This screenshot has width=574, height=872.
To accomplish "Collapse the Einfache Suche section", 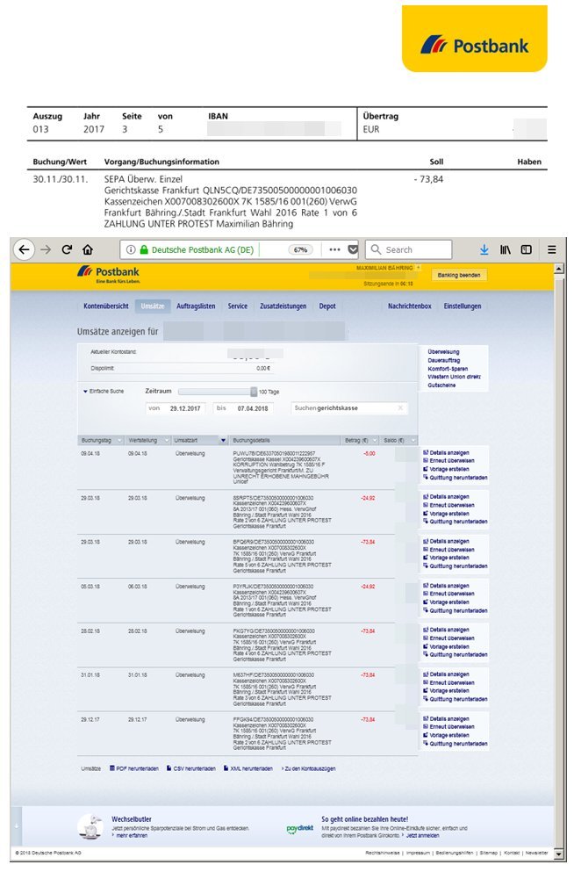I will point(86,391).
